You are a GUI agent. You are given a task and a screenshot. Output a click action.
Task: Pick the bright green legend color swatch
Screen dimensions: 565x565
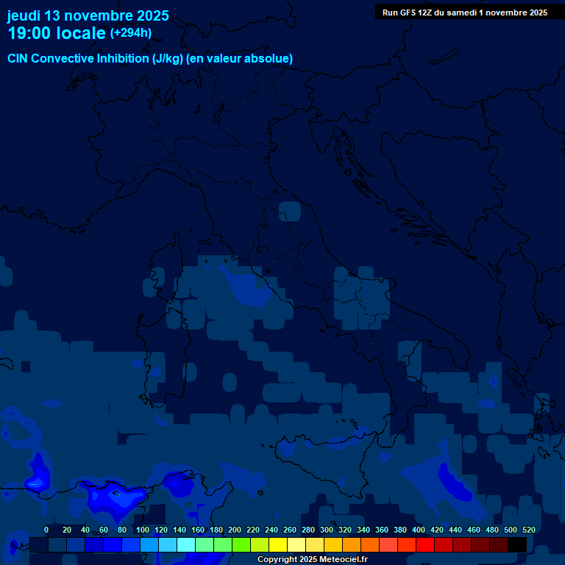coord(241,544)
